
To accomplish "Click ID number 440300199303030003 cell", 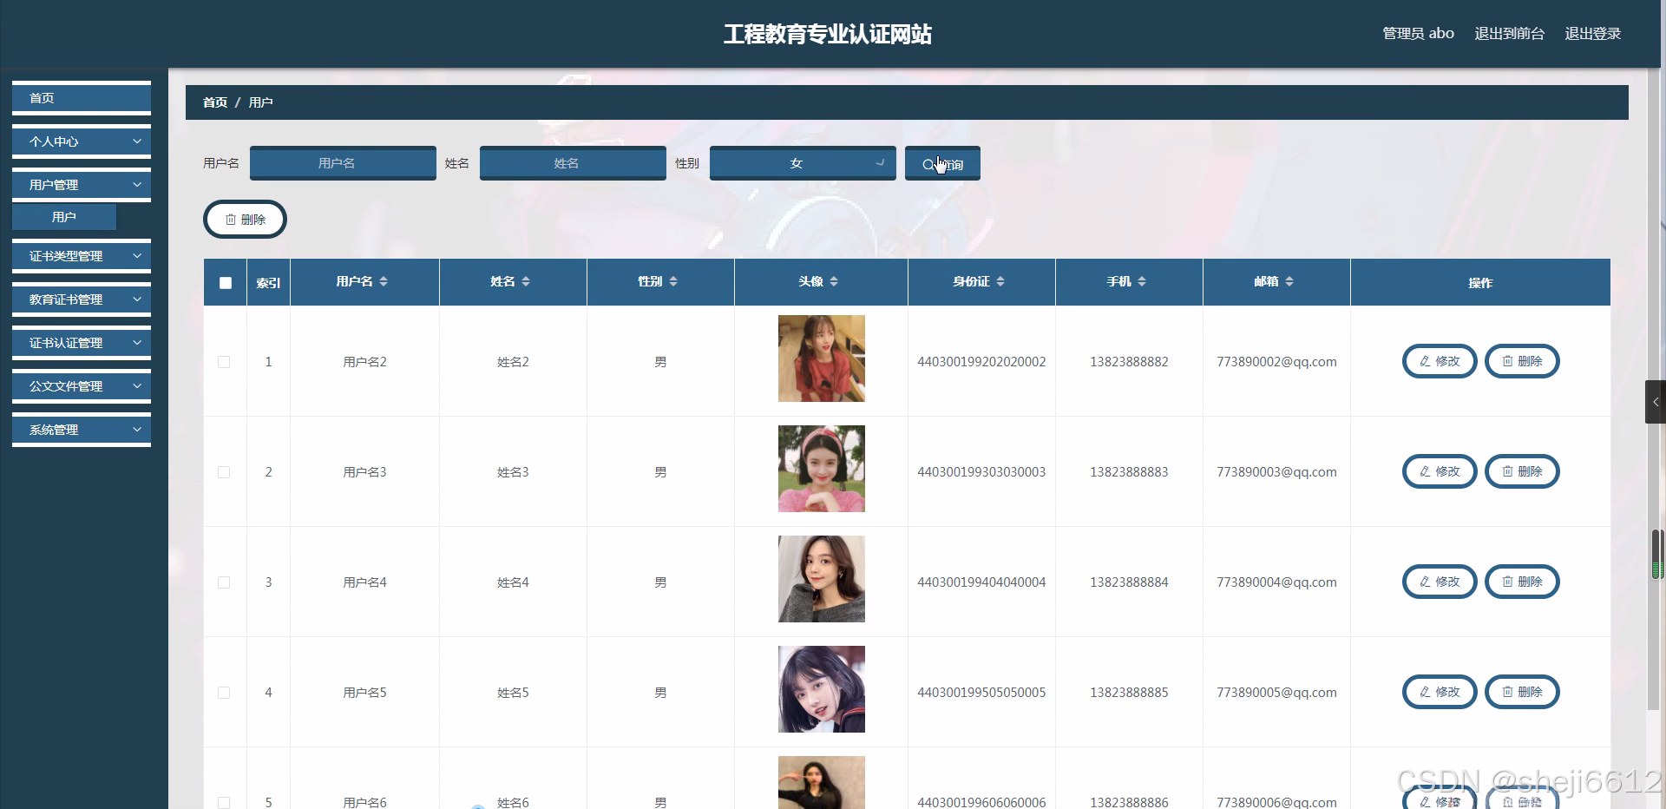I will point(981,472).
